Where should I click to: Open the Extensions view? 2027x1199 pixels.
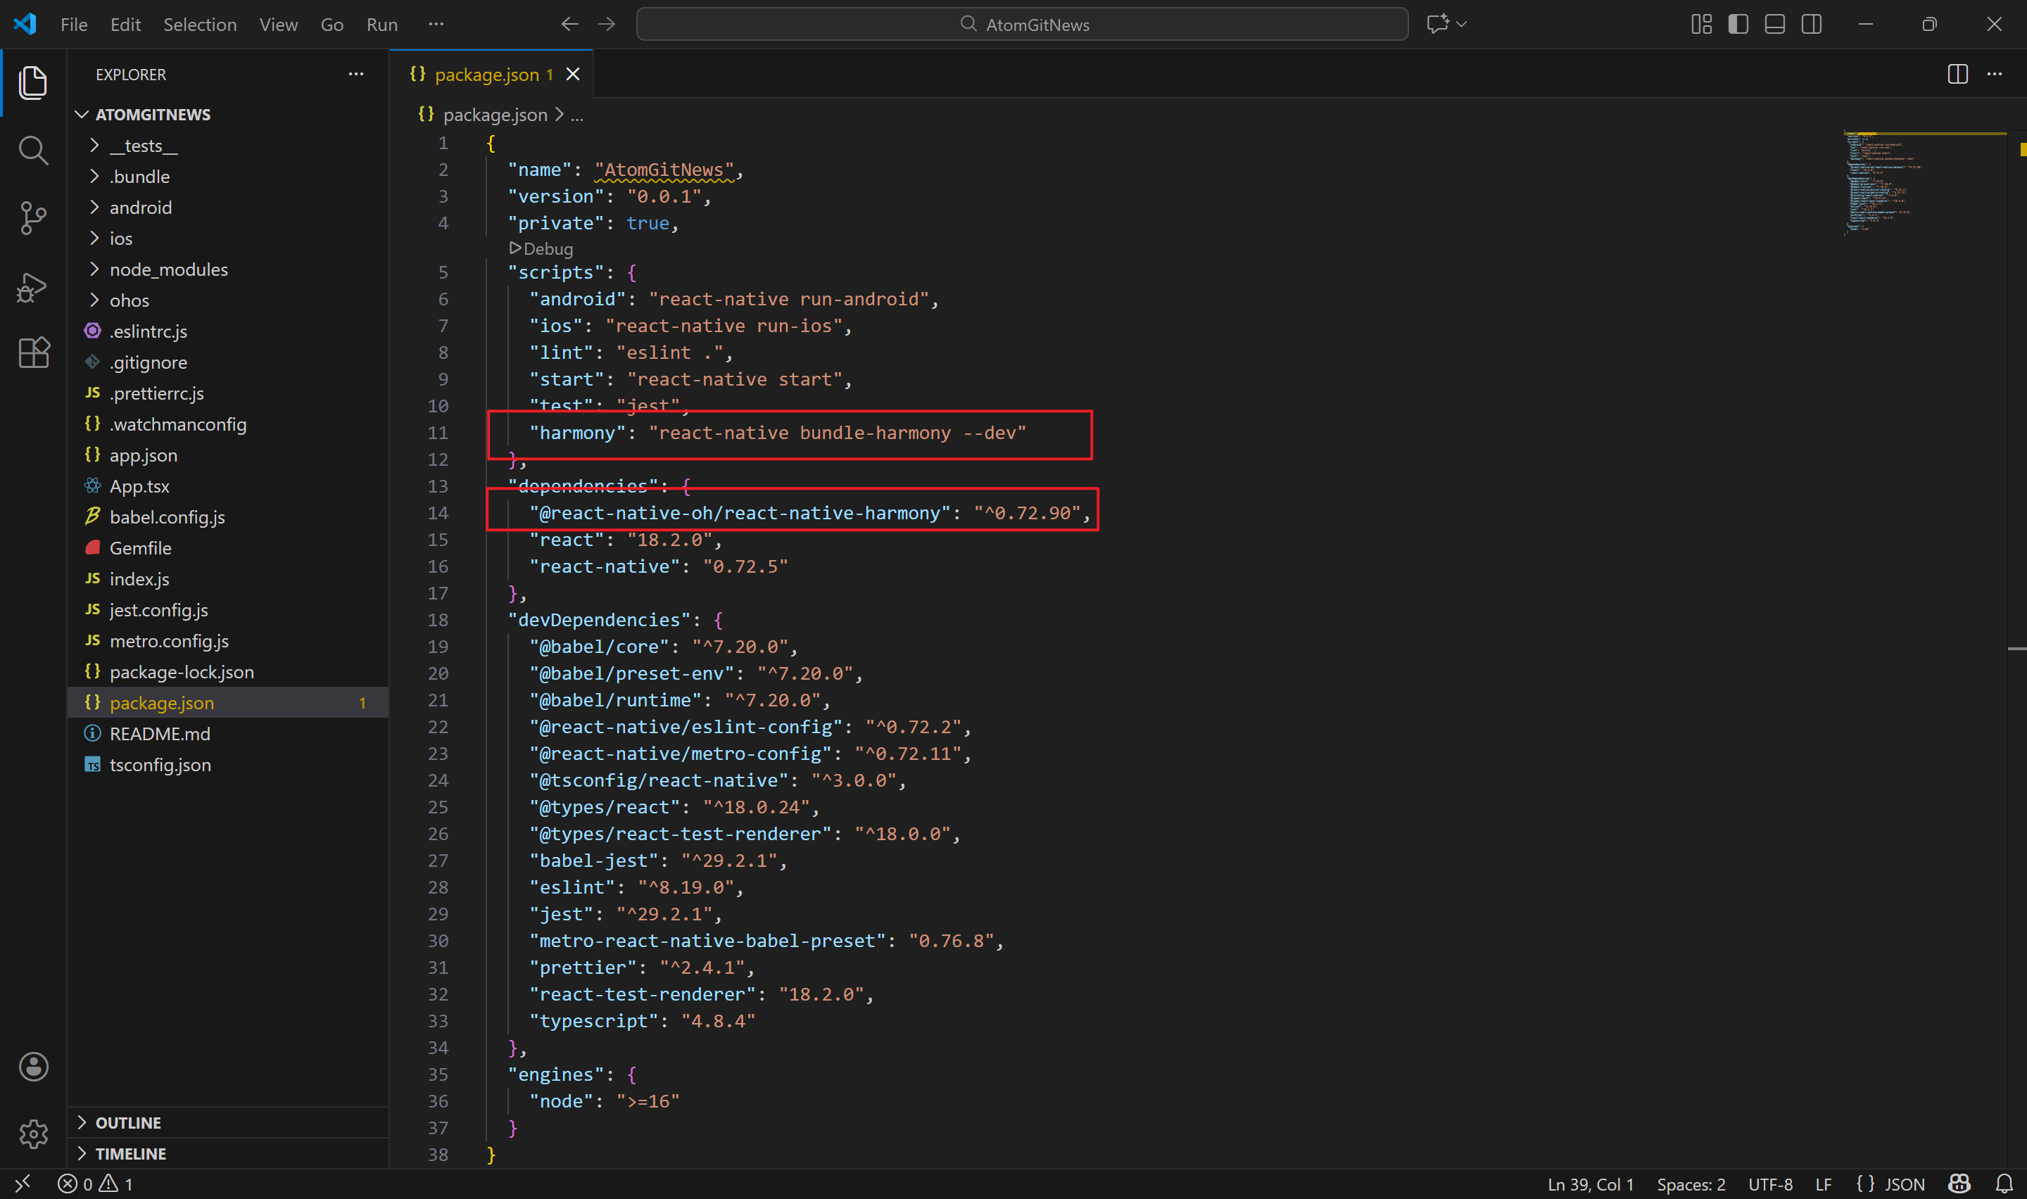(33, 353)
